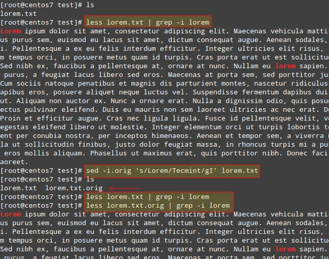Click the second less lorem.txt grep command
This screenshot has height=259, width=329.
148,197
